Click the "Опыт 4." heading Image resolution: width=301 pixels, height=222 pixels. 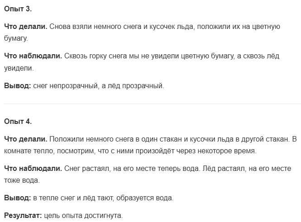(18, 121)
